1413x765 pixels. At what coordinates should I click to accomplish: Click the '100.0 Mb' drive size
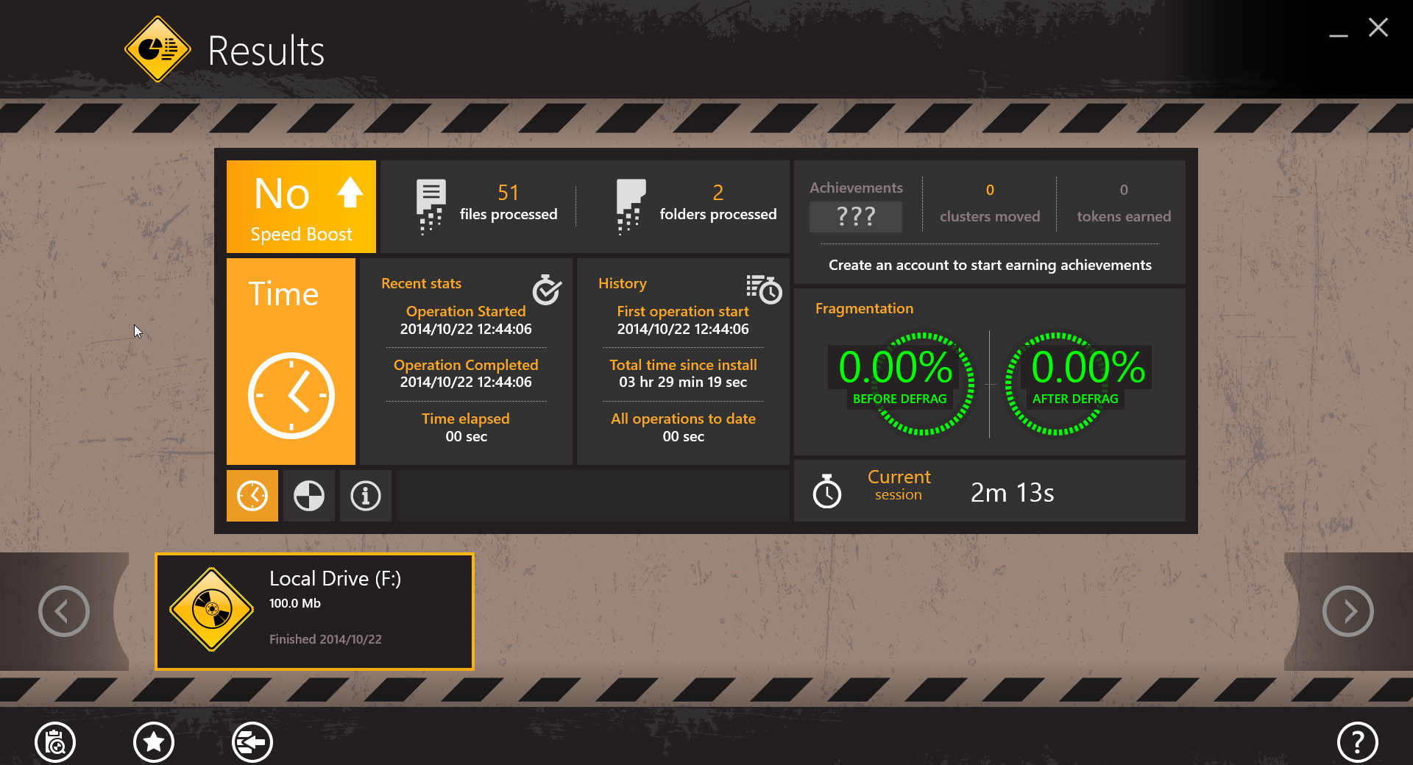295,603
